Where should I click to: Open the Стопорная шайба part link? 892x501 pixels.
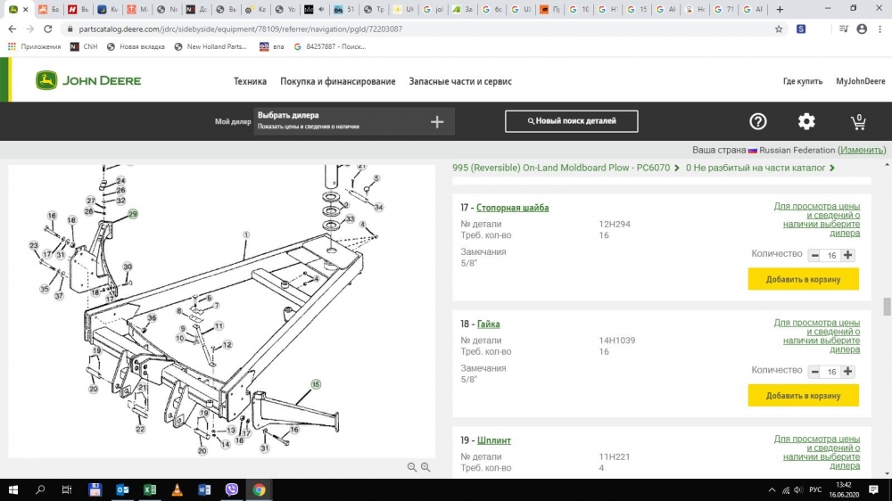coord(513,208)
